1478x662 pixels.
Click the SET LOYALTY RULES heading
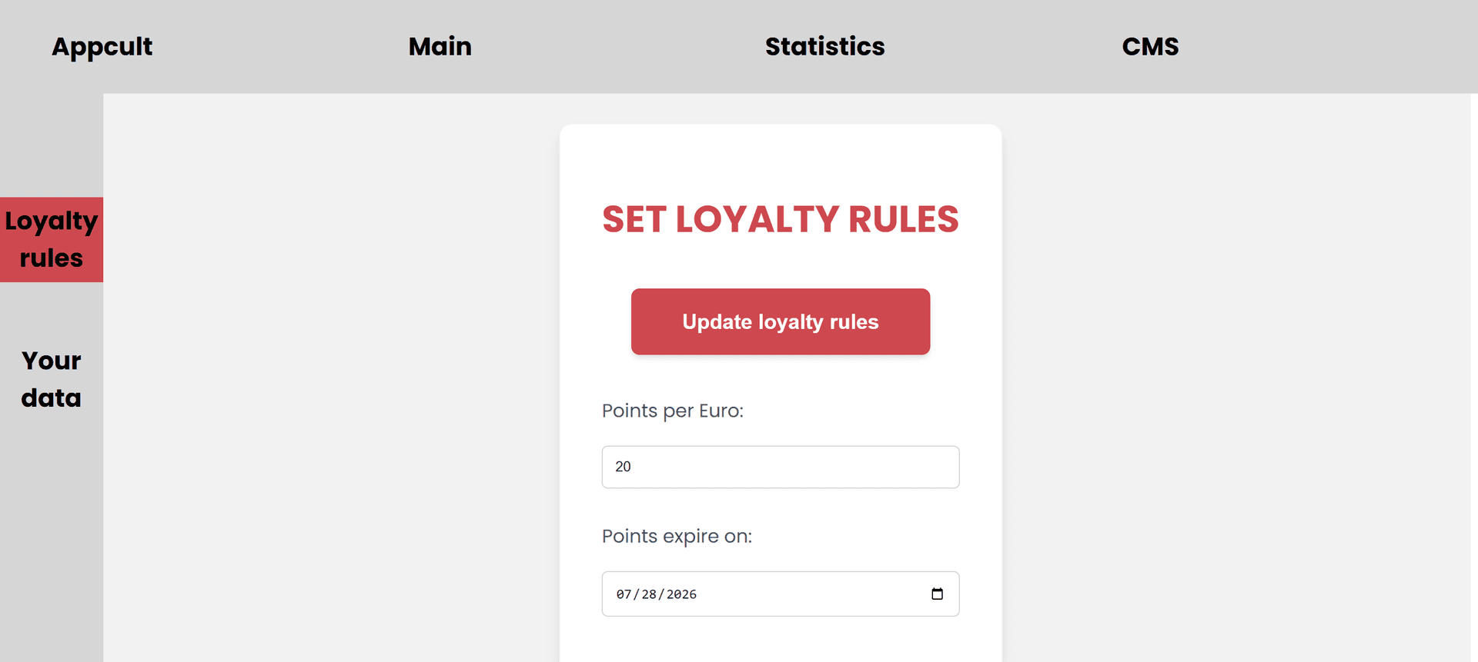point(780,219)
